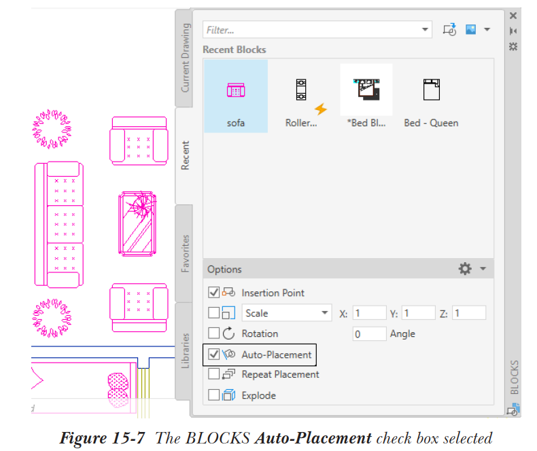Open the Options gear settings
This screenshot has width=537, height=451.
(465, 268)
